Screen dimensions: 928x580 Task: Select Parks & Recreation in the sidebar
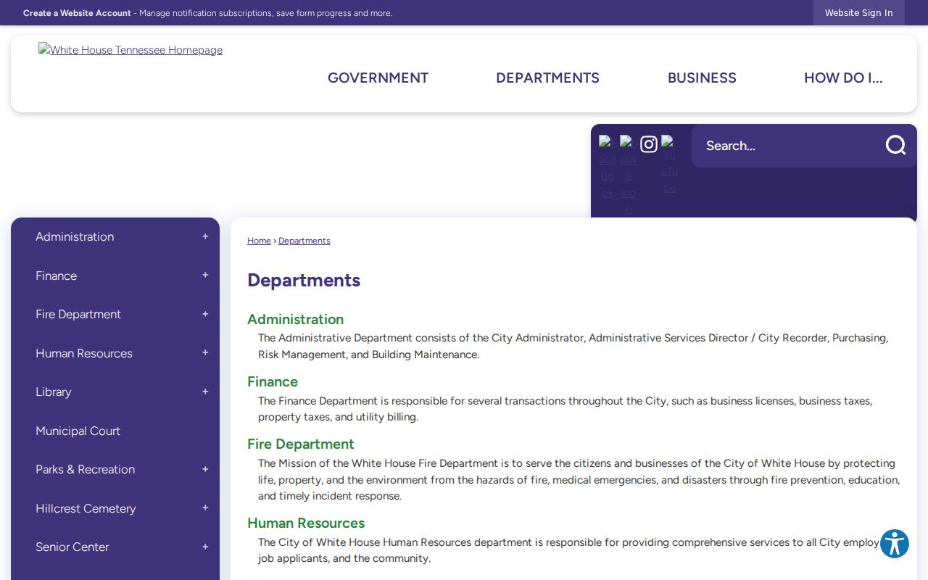click(x=85, y=469)
